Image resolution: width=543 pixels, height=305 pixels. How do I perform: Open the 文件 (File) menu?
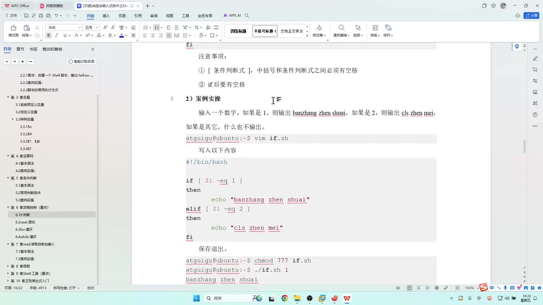coord(11,16)
